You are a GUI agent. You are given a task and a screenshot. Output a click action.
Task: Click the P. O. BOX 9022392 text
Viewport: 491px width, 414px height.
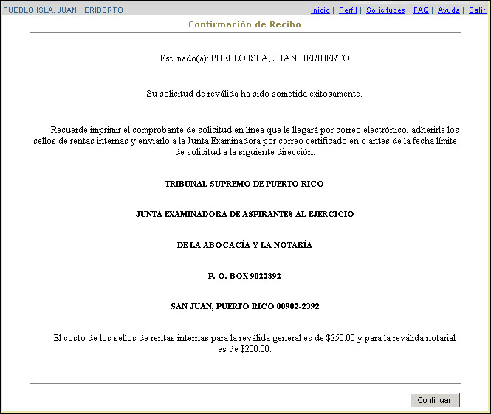tap(244, 276)
